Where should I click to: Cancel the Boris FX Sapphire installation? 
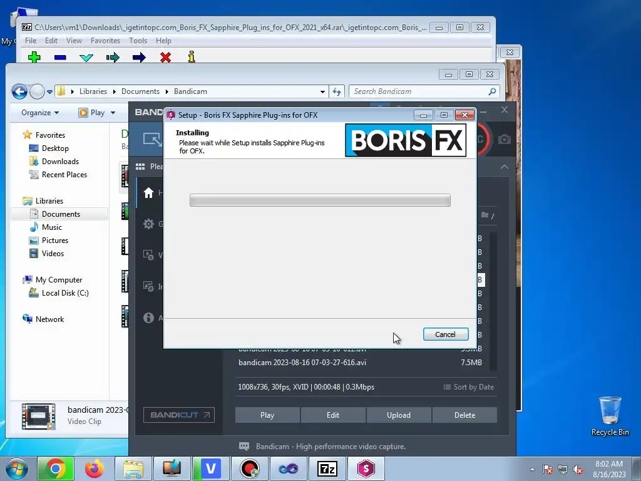pyautogui.click(x=446, y=334)
